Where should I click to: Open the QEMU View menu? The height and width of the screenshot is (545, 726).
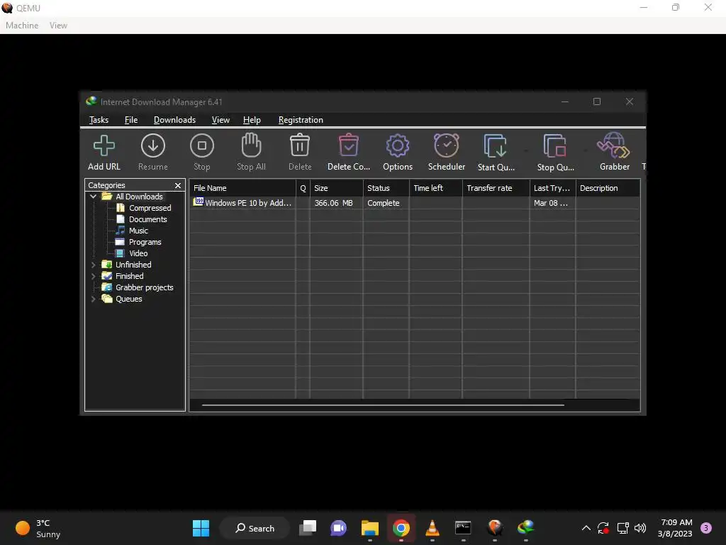(58, 26)
